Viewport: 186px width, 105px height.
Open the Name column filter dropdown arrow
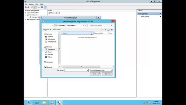tap(92, 33)
